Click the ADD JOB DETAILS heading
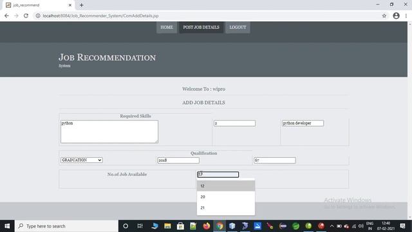Image resolution: width=412 pixels, height=232 pixels. (x=203, y=102)
